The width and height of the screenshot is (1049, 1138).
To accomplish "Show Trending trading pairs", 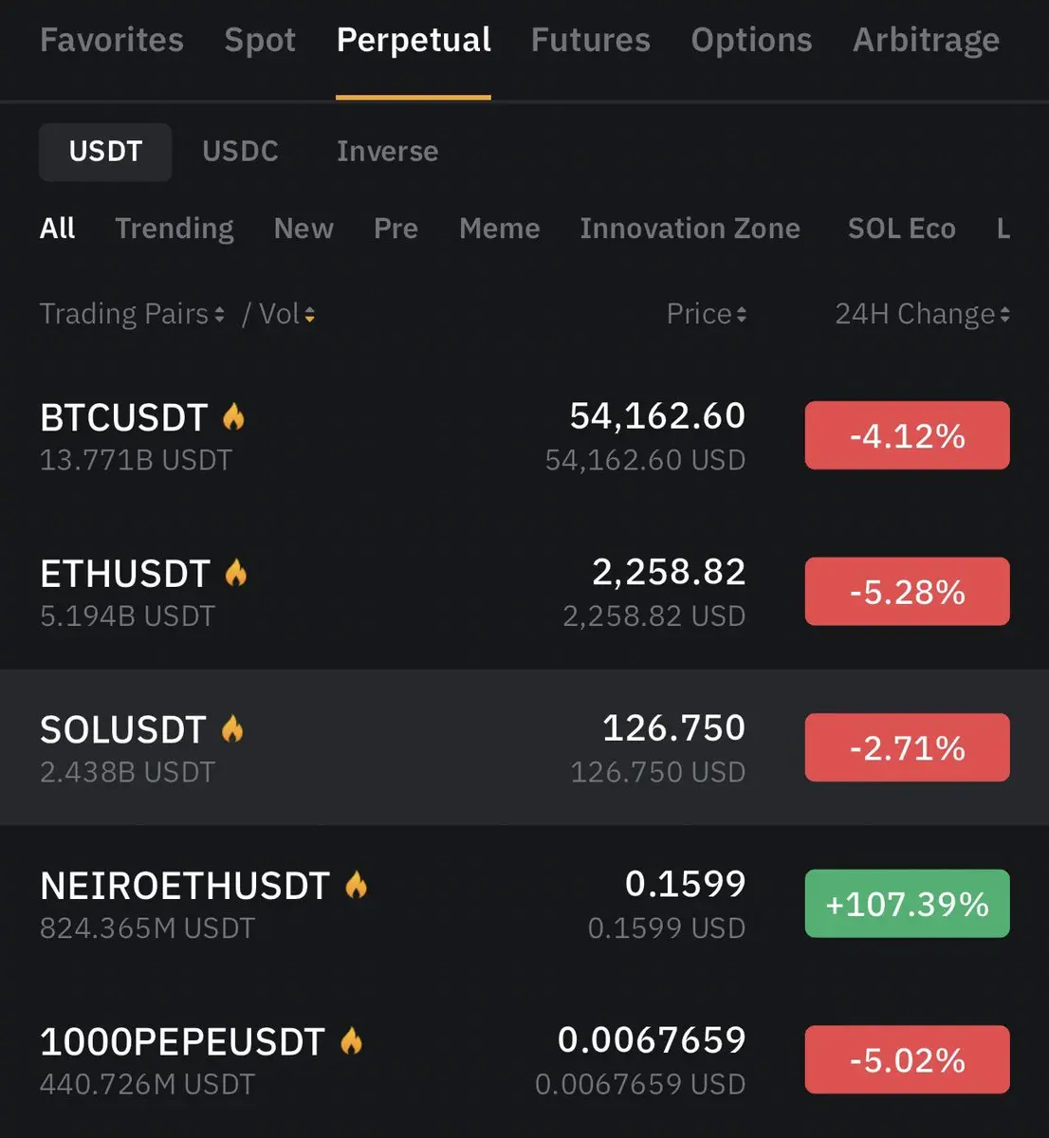I will (175, 229).
